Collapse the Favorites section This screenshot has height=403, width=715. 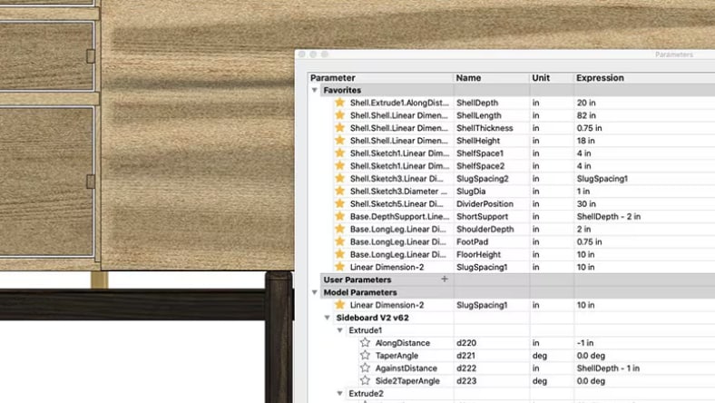315,91
